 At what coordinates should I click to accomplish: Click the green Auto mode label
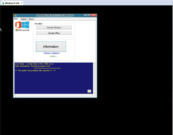pos(53,56)
